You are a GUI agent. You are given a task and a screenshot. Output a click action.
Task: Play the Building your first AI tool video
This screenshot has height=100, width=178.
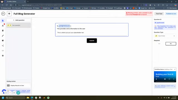tap(156, 79)
